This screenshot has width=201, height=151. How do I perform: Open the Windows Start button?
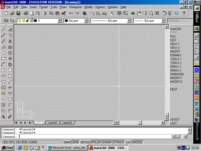(x=7, y=148)
